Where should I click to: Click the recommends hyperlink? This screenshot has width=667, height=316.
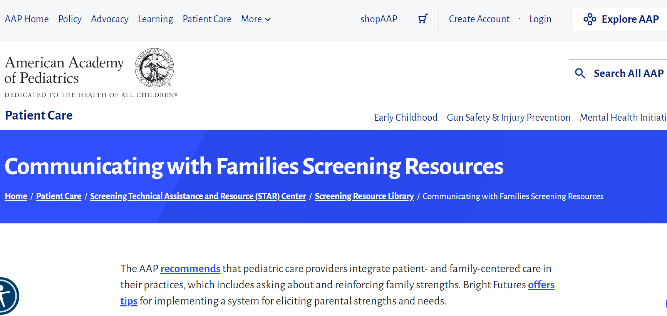pyautogui.click(x=190, y=269)
